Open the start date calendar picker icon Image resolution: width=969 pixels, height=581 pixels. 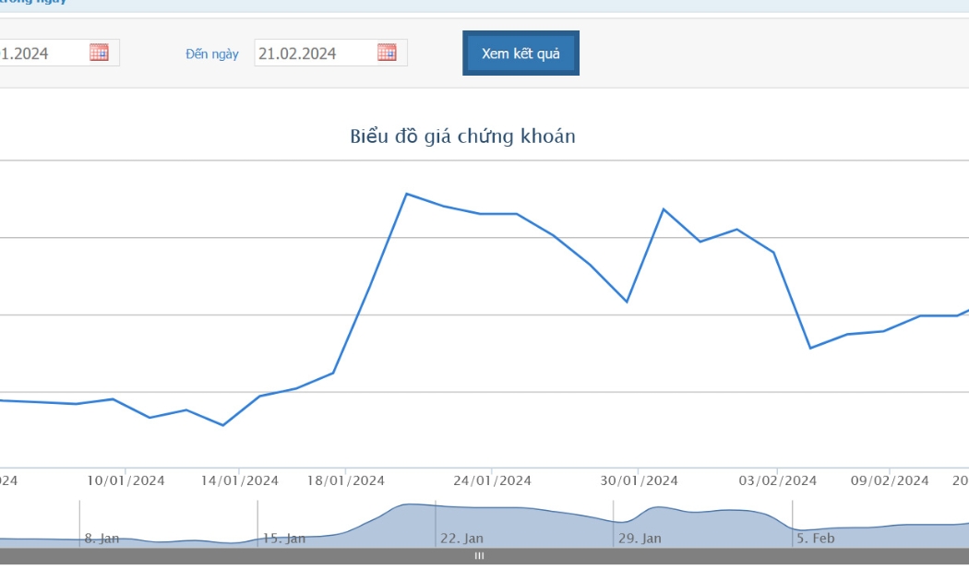point(99,53)
